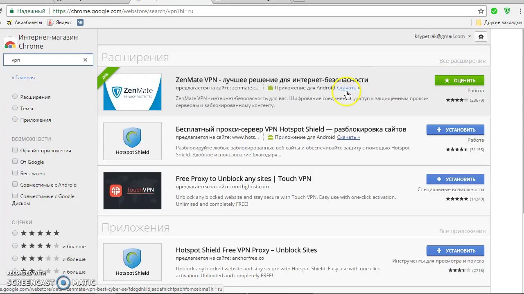Bookmark this page with the star icon

(481, 11)
